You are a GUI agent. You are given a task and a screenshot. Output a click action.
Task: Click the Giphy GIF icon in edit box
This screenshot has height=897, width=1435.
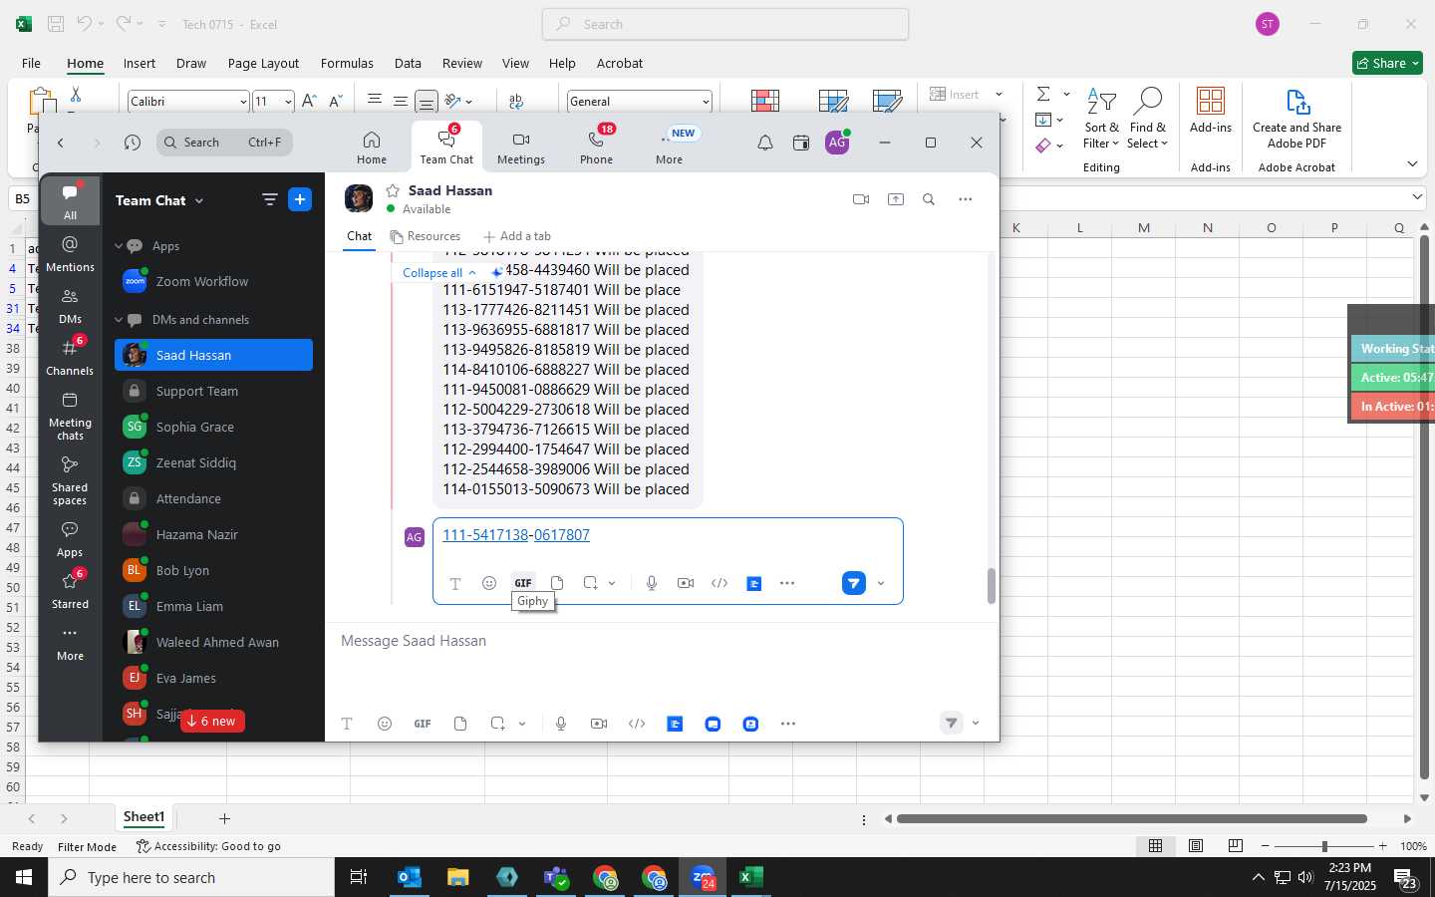click(523, 583)
